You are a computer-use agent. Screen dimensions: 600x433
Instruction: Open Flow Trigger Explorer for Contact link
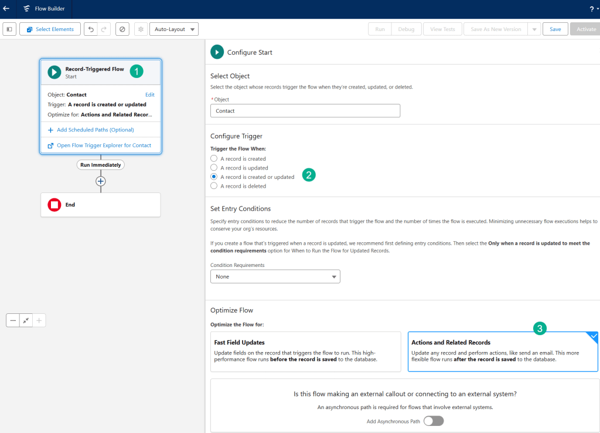tap(104, 146)
